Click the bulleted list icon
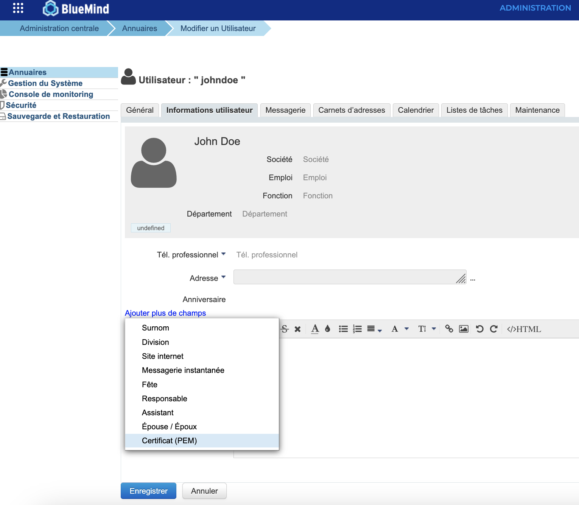 [343, 329]
